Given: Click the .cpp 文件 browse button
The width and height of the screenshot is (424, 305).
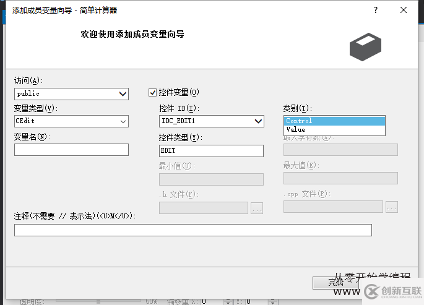Looking at the screenshot, I should pyautogui.click(x=392, y=207).
